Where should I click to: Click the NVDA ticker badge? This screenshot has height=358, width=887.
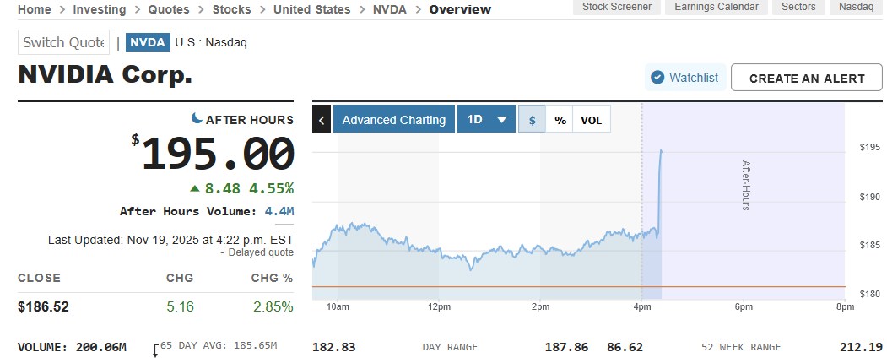pos(148,42)
